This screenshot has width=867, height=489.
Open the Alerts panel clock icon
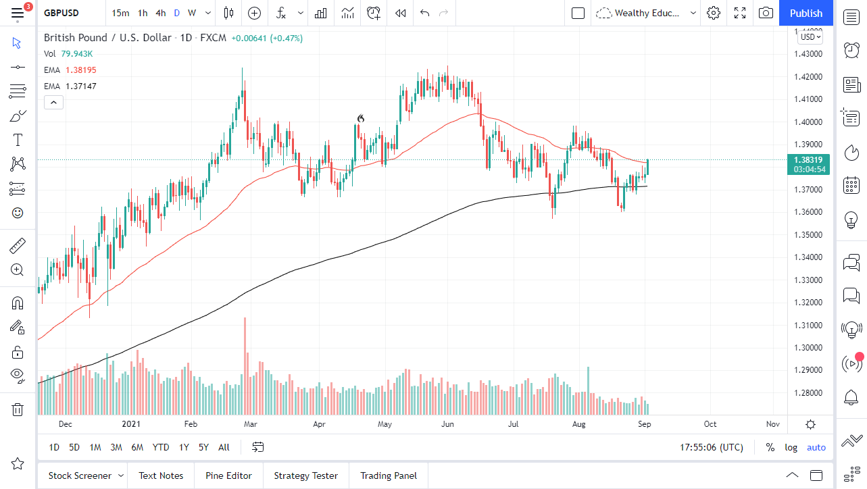[851, 50]
